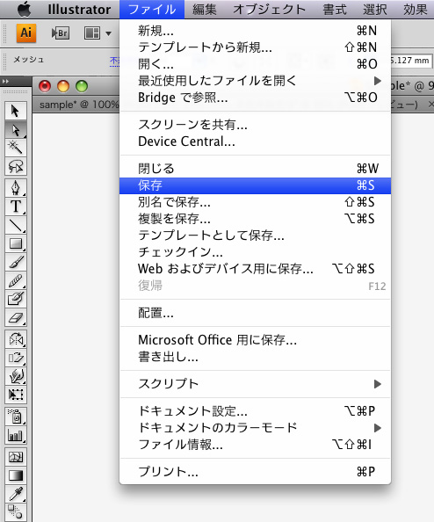This screenshot has height=522, width=434.
Task: Select the Warp tool
Action: (x=15, y=376)
